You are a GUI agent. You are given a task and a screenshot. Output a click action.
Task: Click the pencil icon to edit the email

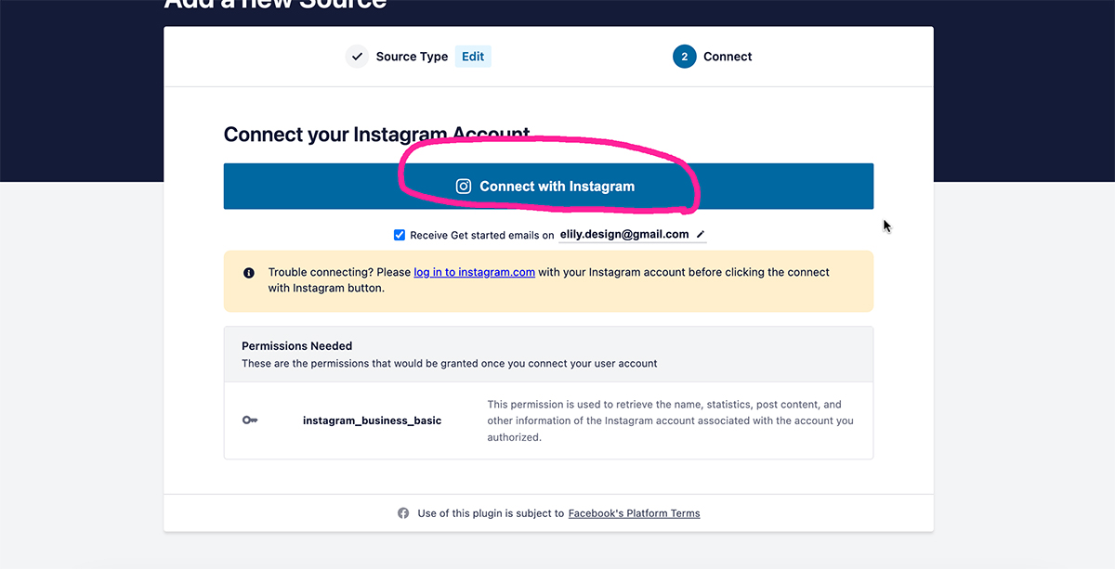pos(701,235)
